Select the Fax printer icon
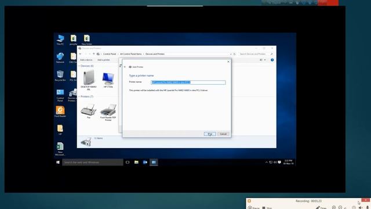Screen dimensions: 371x209 [89, 111]
